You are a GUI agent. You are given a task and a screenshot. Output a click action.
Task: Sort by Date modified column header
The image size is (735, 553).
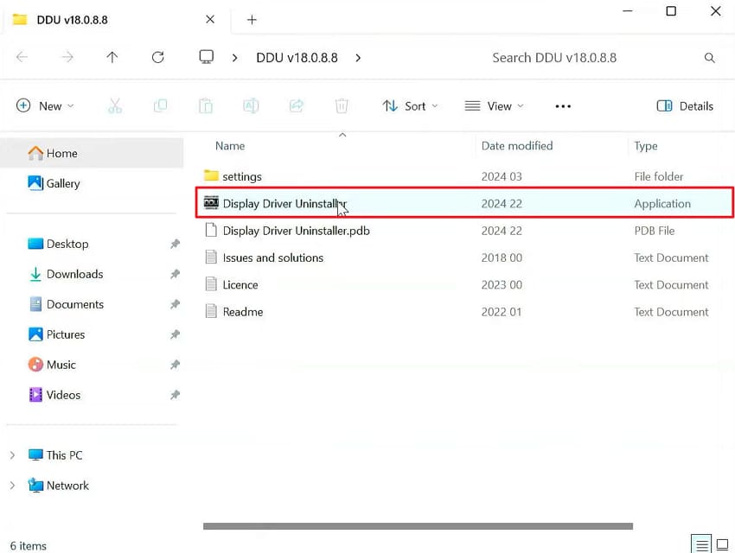(517, 146)
